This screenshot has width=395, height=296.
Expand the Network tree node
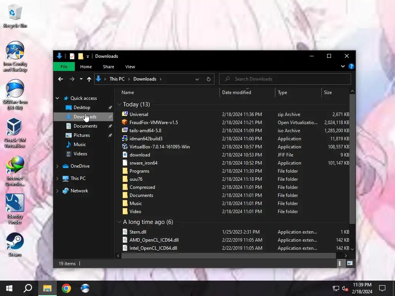click(x=57, y=191)
